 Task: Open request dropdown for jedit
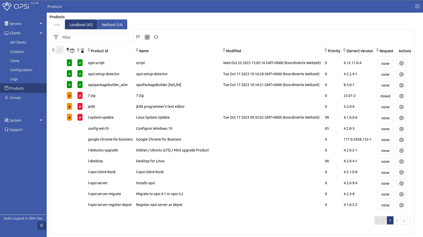tap(385, 107)
